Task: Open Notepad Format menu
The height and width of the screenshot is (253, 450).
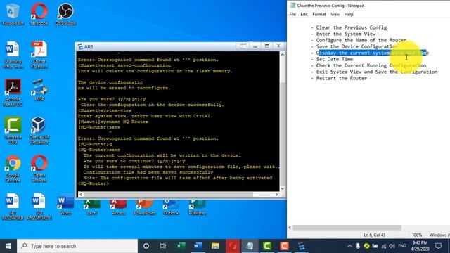Action: coord(319,14)
